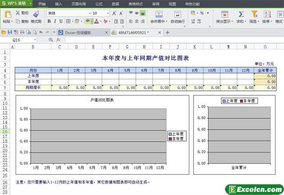Toggle Underline formatting

coord(62,21)
